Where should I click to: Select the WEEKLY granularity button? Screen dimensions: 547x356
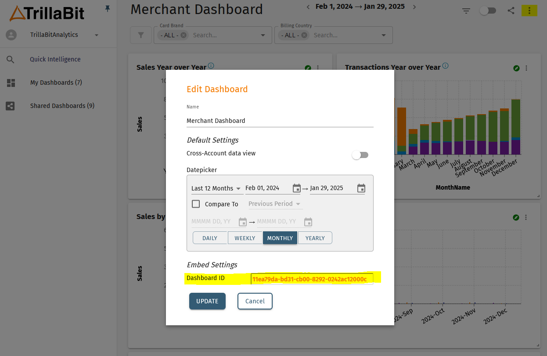pyautogui.click(x=245, y=238)
